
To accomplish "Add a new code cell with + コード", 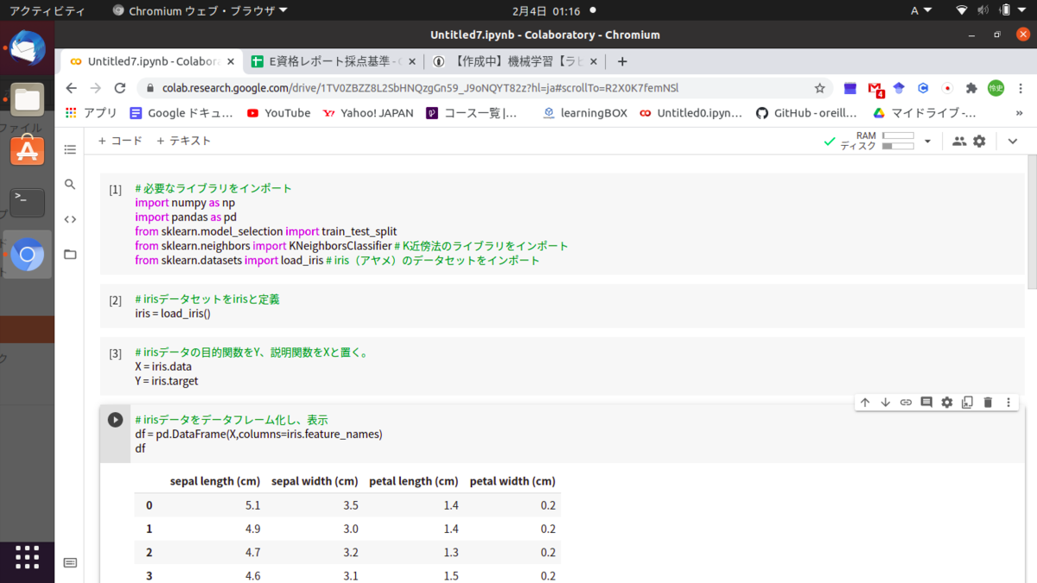I will (120, 141).
